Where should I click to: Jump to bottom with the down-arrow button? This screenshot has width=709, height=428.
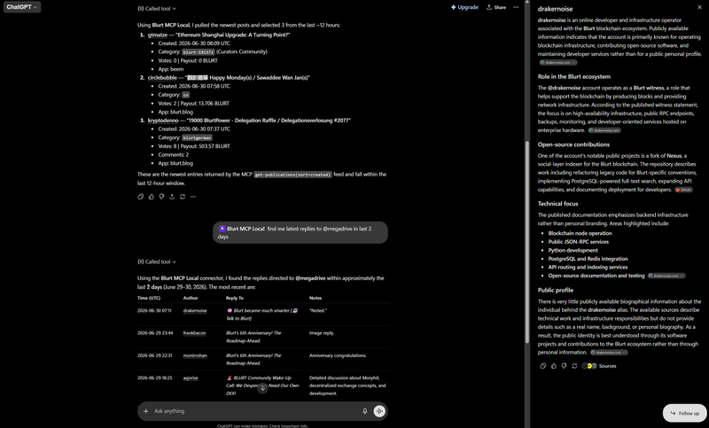click(x=262, y=388)
